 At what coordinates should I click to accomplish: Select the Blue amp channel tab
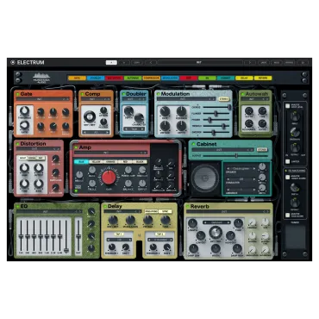click(81, 162)
